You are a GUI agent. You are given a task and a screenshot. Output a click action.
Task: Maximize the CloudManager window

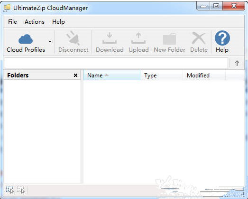(216, 6)
